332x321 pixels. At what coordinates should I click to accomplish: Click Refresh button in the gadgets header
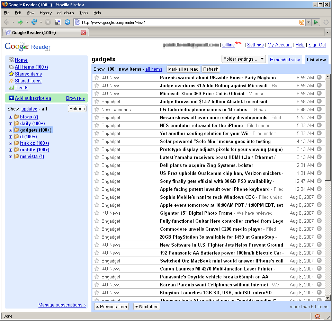[x=211, y=69]
